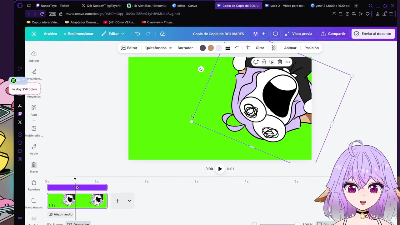400x225 pixels.
Task: Open the Audio panel
Action: click(x=34, y=149)
